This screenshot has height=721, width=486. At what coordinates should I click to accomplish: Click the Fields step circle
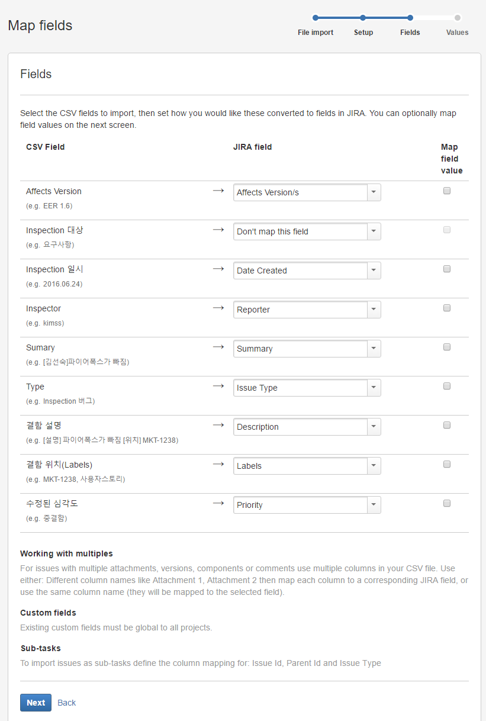(410, 18)
